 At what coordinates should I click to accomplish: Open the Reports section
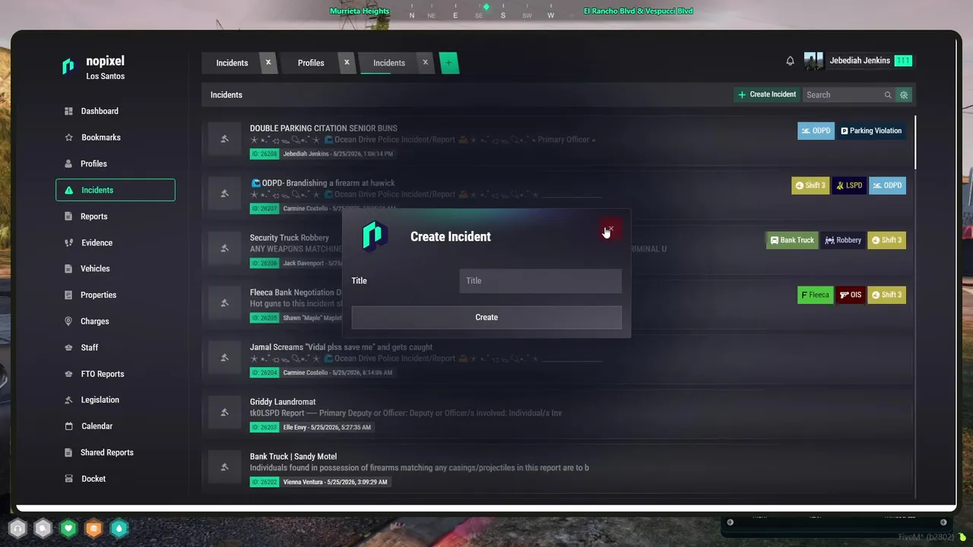[94, 217]
